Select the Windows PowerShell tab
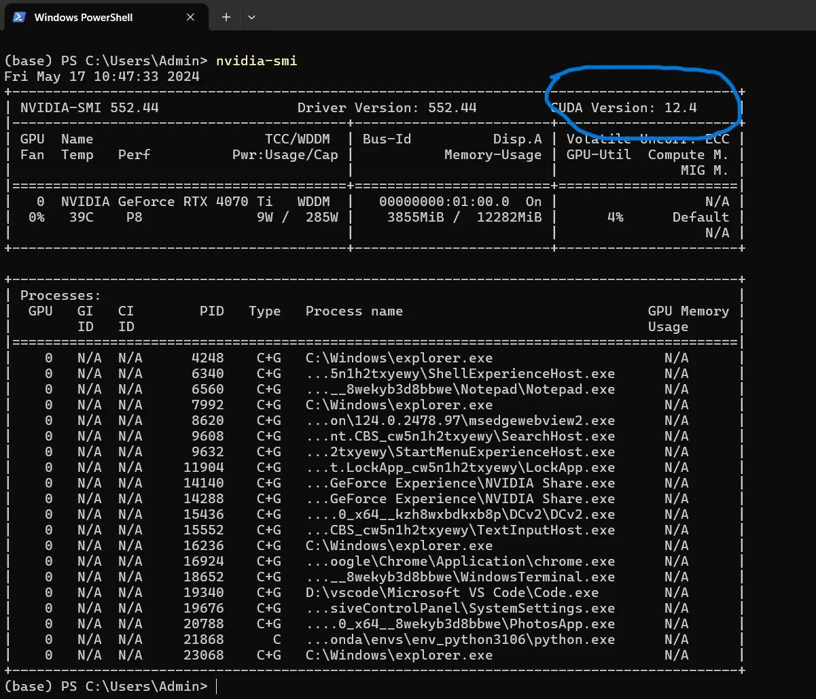Viewport: 816px width, 699px height. (106, 16)
